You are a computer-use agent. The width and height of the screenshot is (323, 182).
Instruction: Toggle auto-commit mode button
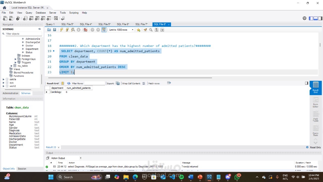104,30
